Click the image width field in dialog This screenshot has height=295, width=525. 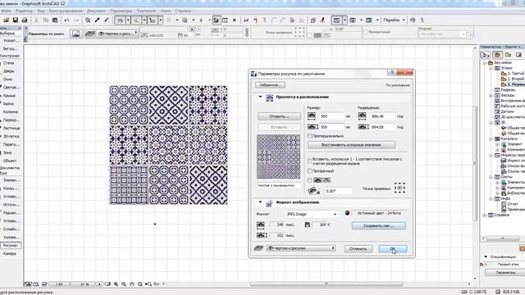pyautogui.click(x=331, y=116)
